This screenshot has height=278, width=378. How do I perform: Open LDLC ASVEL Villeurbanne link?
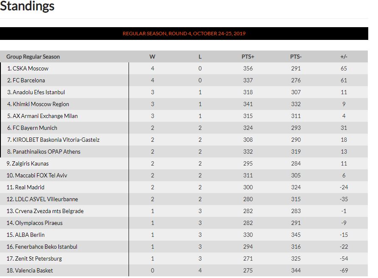[x=47, y=199]
